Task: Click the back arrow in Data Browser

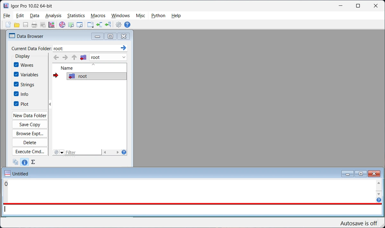Action: 56,57
